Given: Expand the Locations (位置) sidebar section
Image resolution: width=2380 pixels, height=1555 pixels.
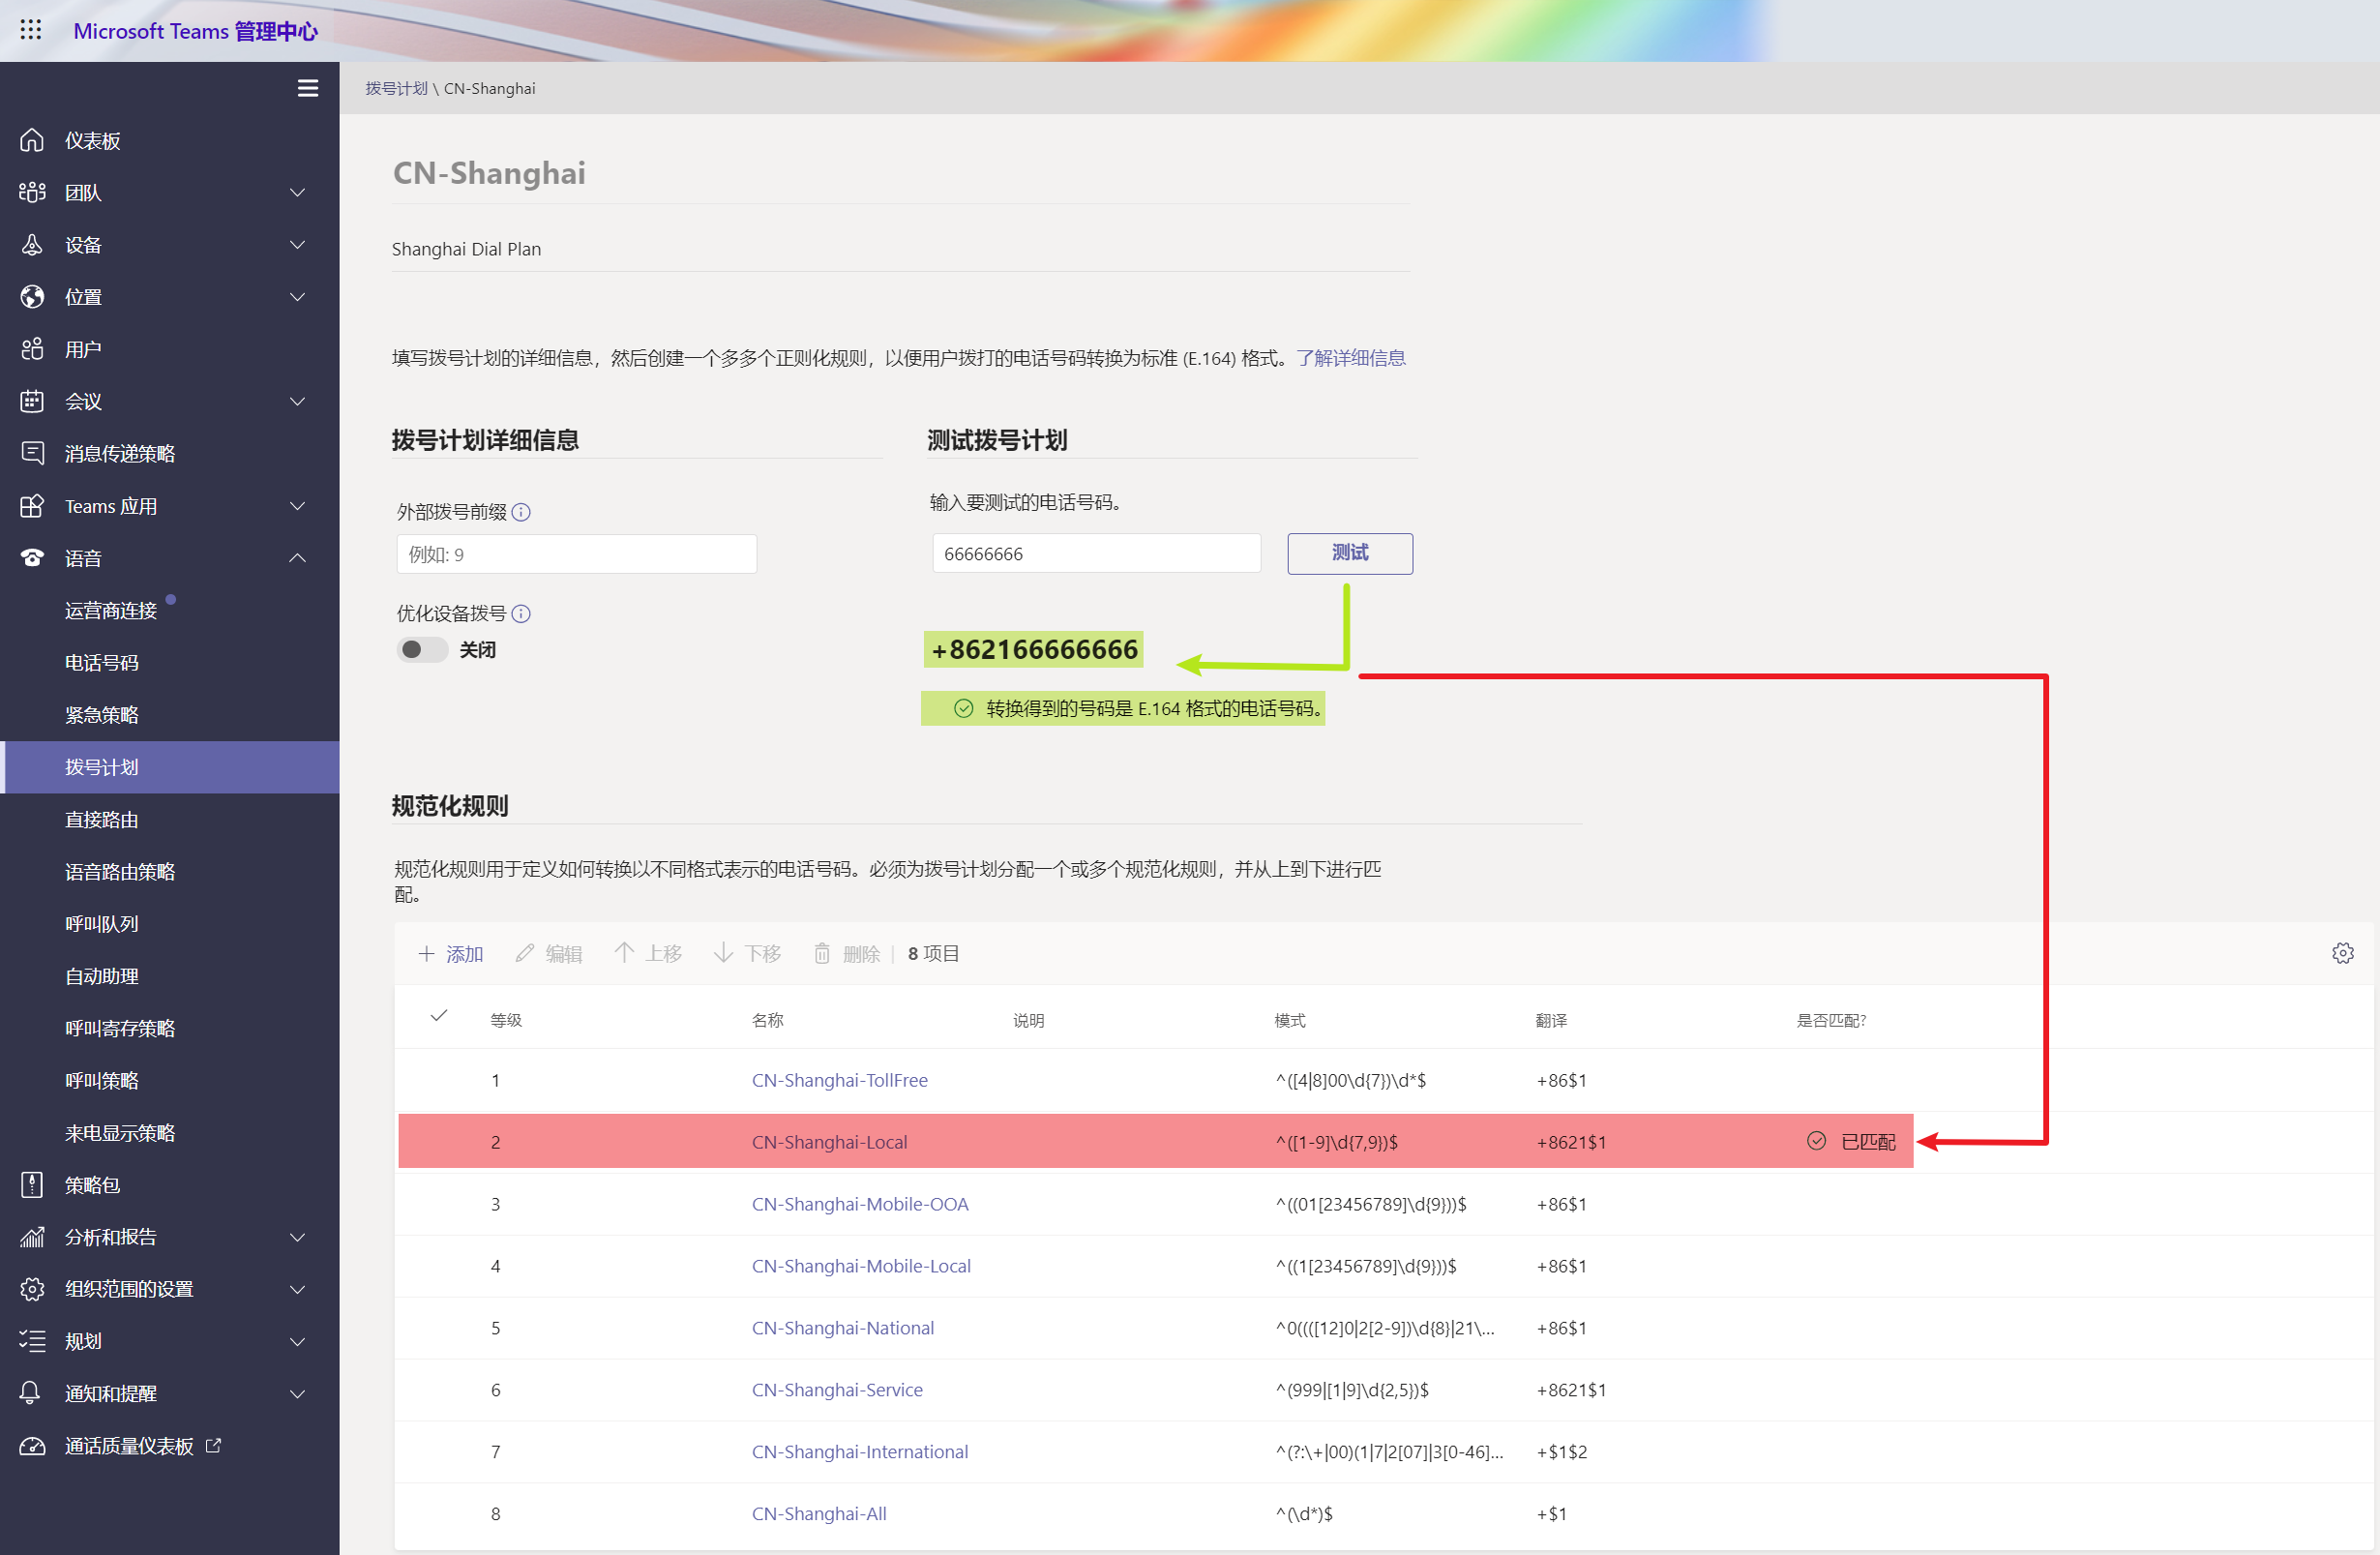Looking at the screenshot, I should [297, 296].
